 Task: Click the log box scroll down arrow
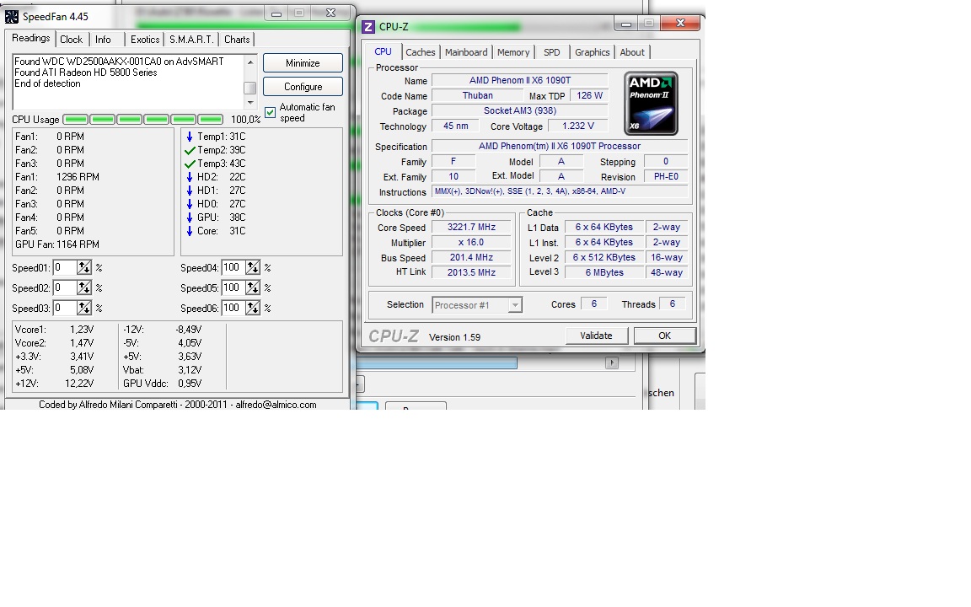pyautogui.click(x=250, y=103)
